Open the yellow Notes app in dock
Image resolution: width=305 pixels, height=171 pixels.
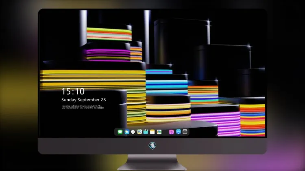coord(152,132)
